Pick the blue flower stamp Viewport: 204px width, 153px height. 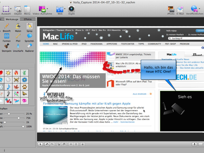point(24,80)
